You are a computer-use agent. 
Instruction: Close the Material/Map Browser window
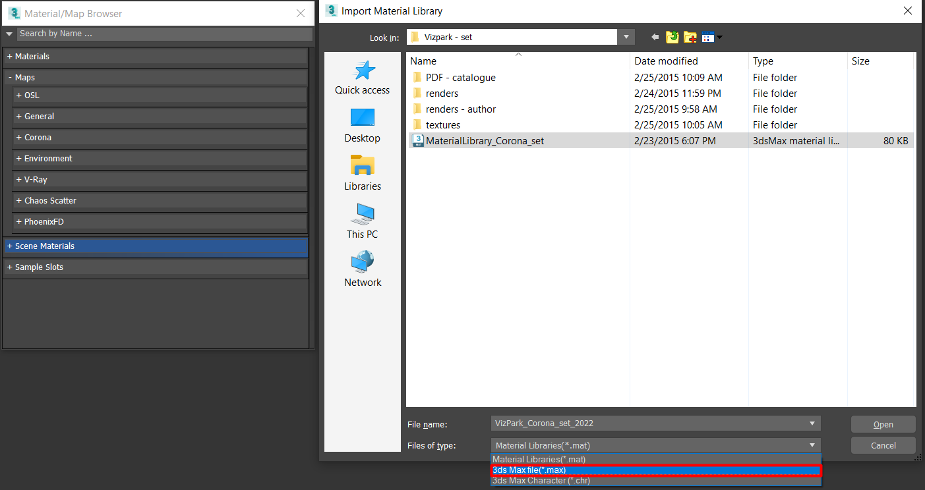[301, 13]
